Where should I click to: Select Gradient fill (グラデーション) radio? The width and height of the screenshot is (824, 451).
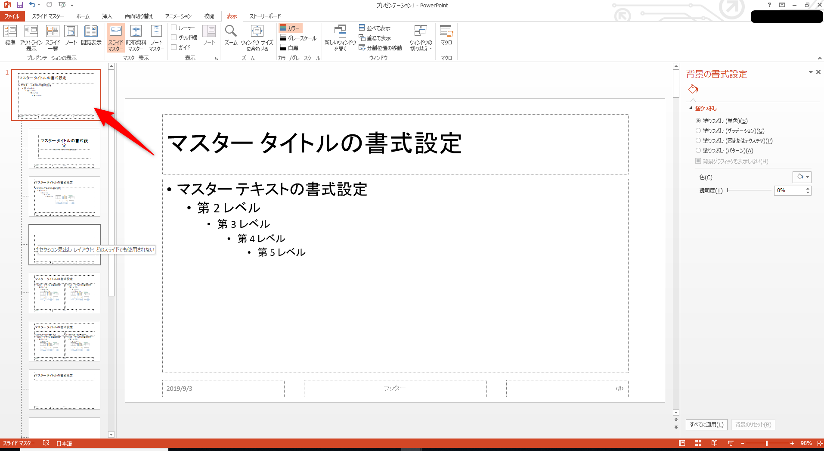(698, 131)
